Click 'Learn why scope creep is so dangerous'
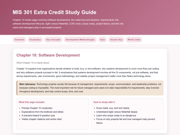180x135 pixels. click(116, 115)
